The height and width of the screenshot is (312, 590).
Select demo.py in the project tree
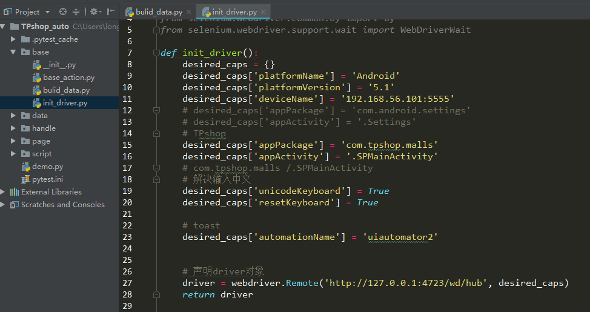pyautogui.click(x=47, y=167)
